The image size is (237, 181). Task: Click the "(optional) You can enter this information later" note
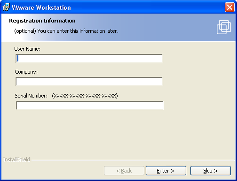coord(66,31)
